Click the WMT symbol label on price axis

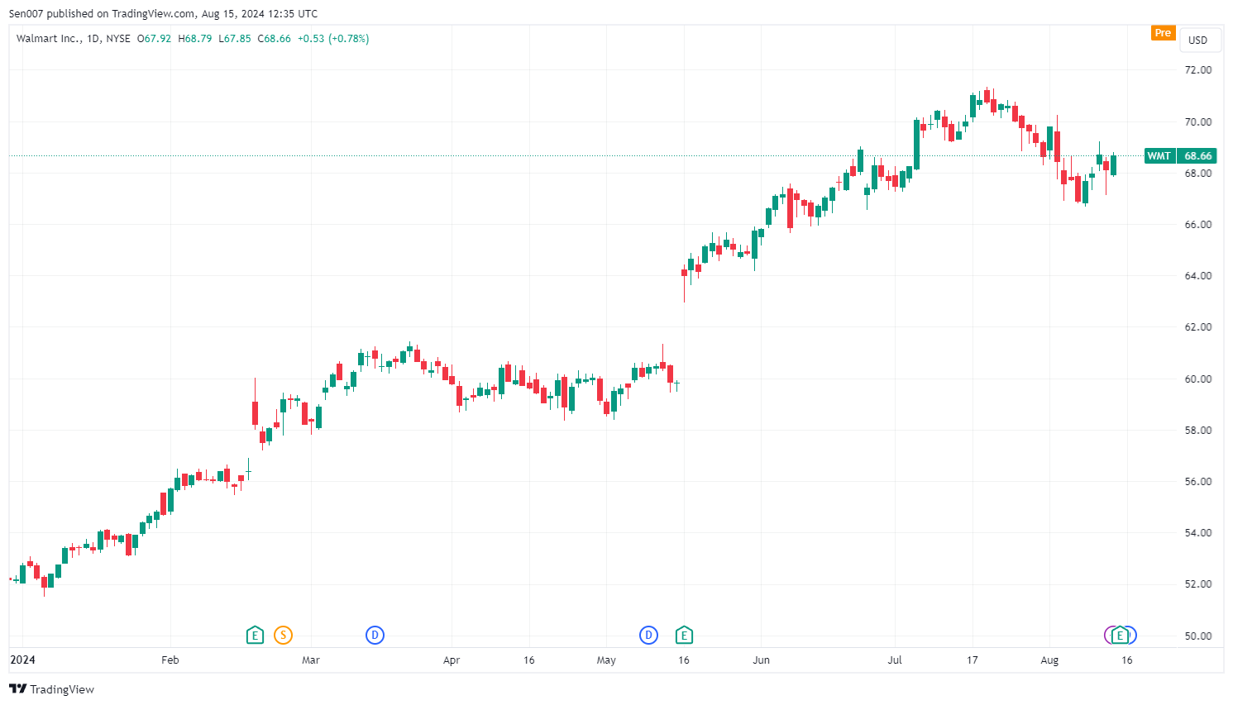tap(1159, 155)
